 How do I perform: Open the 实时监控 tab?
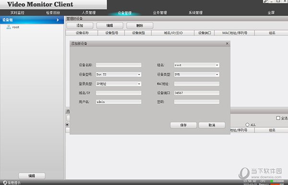click(17, 12)
